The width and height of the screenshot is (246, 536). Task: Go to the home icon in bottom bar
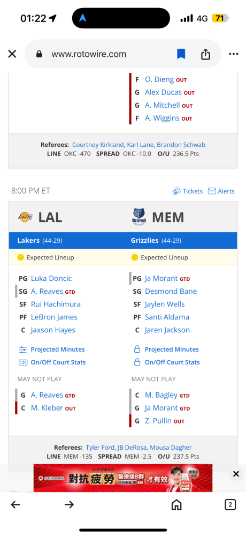176,504
